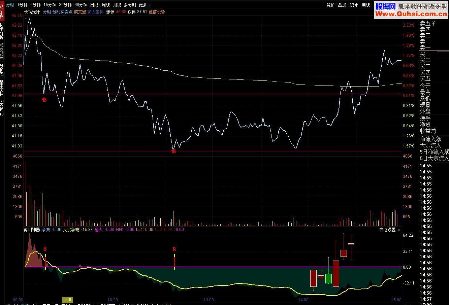This screenshot has height=305, width=449.
Task: Click the 画线 drawing button
Action: (365, 5)
